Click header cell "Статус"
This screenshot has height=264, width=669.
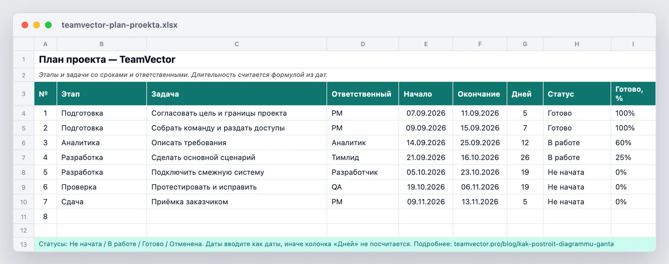(577, 94)
